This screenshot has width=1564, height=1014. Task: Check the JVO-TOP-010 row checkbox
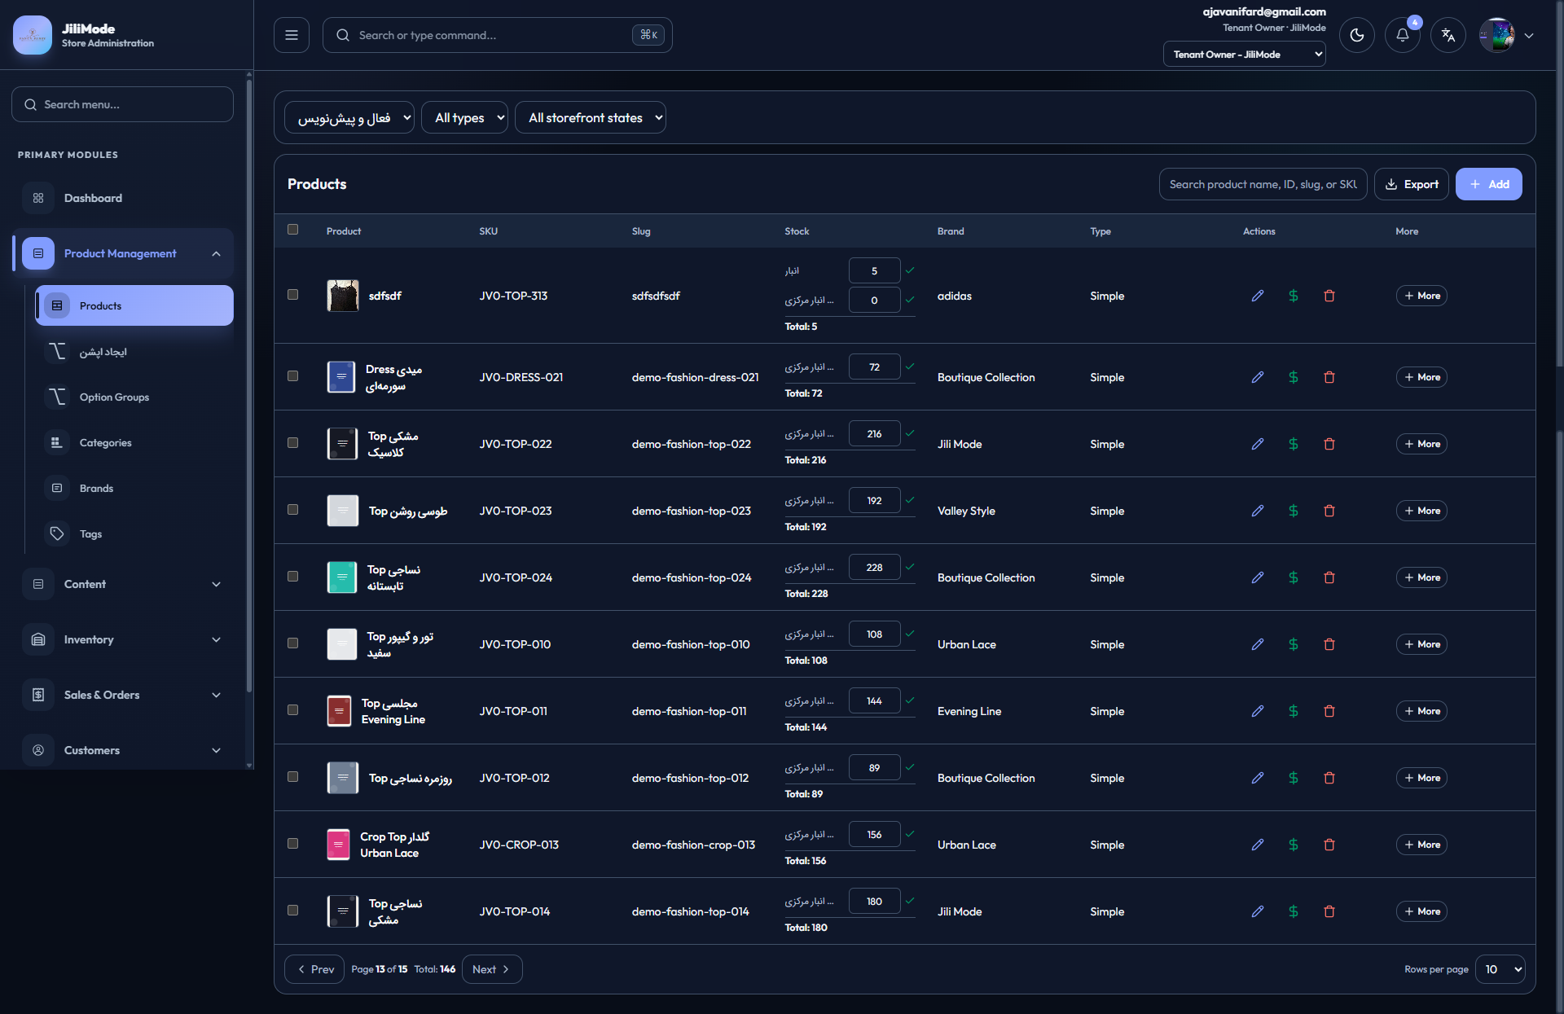point(293,643)
